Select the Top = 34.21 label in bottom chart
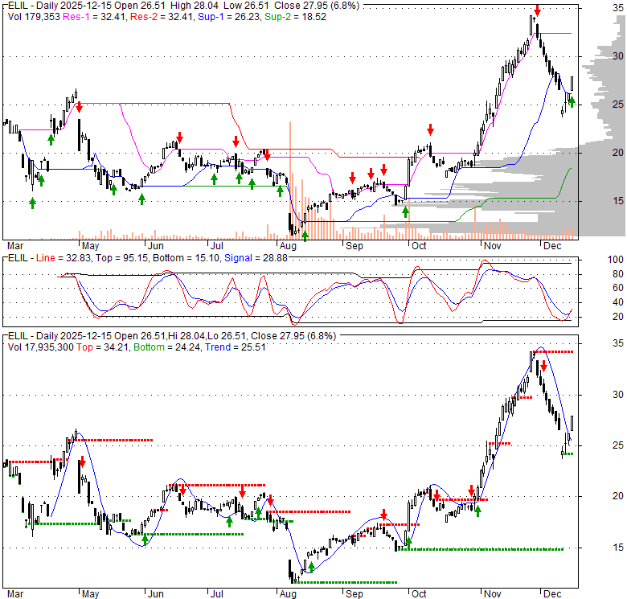 (102, 347)
